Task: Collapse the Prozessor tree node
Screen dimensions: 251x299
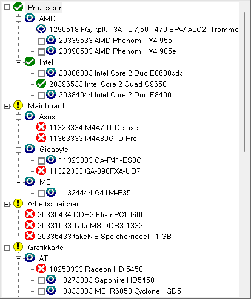Action: (x=7, y=7)
